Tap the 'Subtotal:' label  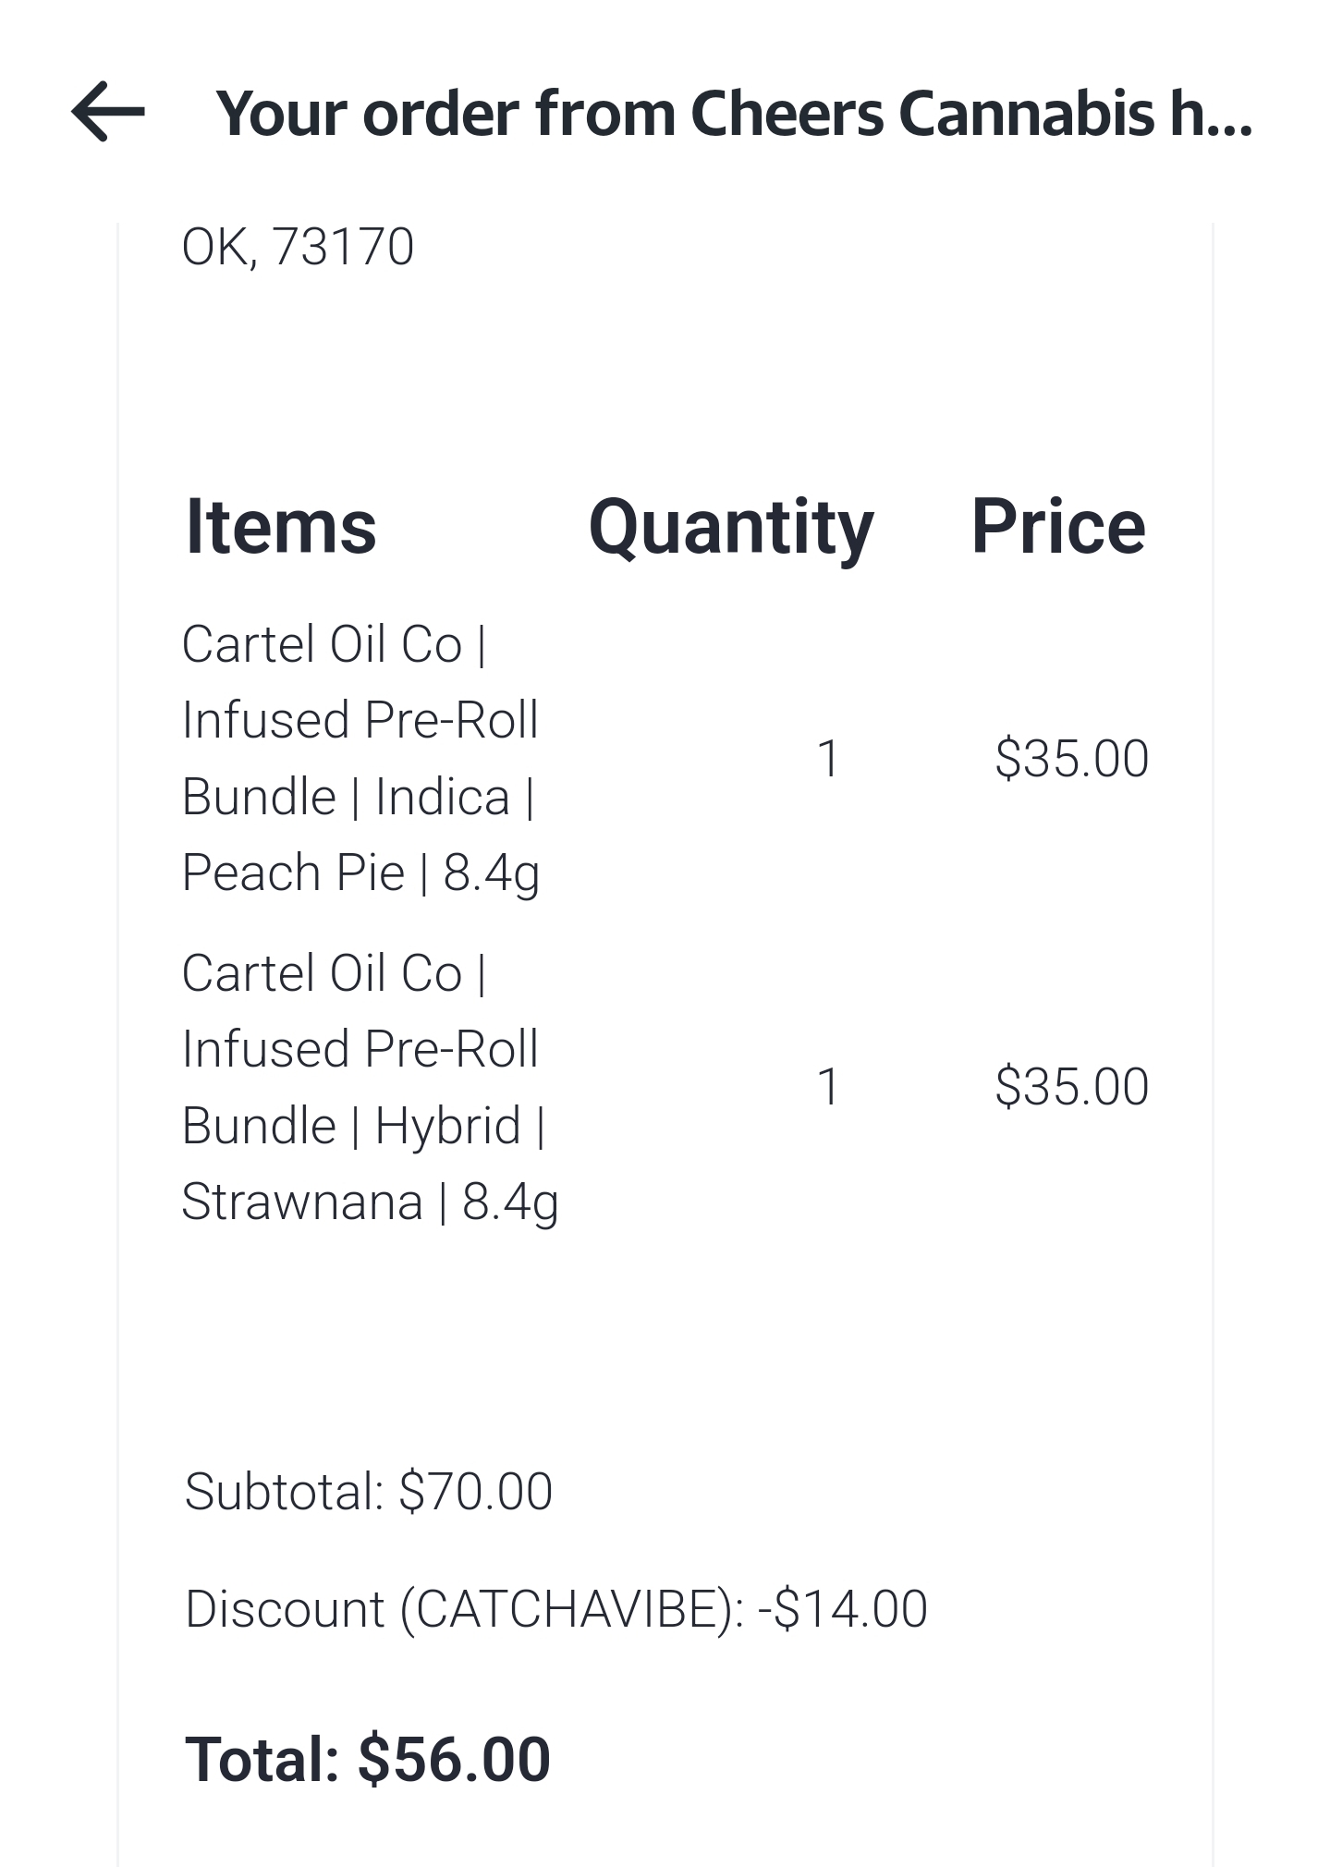coord(284,1491)
